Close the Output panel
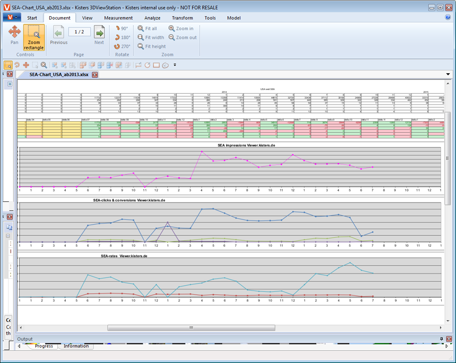Screen dimensions: 456x363 coord(449,339)
